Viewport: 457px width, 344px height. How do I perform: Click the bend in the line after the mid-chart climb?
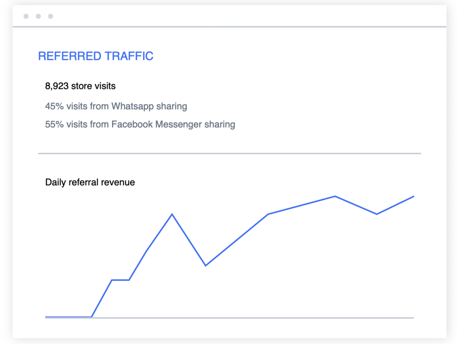(x=268, y=214)
